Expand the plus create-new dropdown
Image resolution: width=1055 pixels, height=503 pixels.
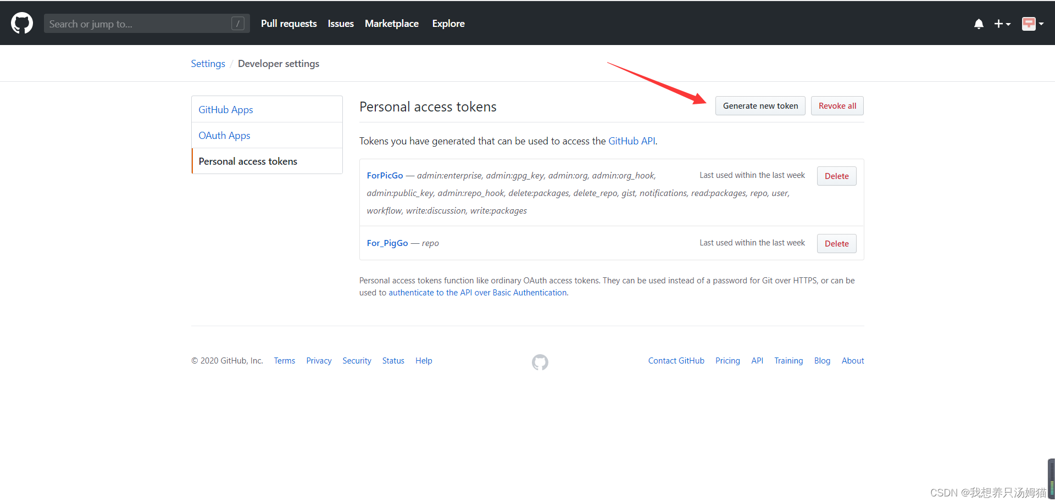[x=1002, y=24]
